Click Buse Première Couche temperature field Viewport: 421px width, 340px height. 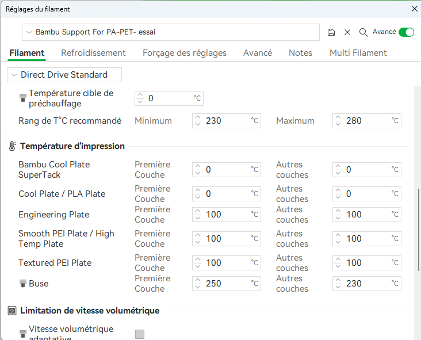click(x=227, y=283)
